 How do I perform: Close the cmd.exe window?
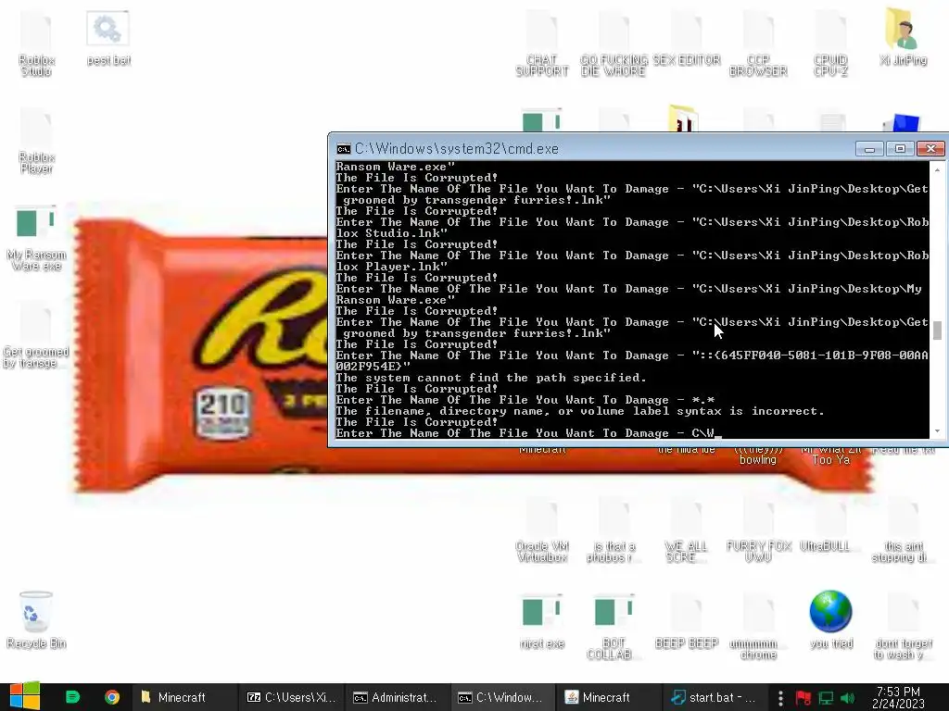(x=930, y=149)
